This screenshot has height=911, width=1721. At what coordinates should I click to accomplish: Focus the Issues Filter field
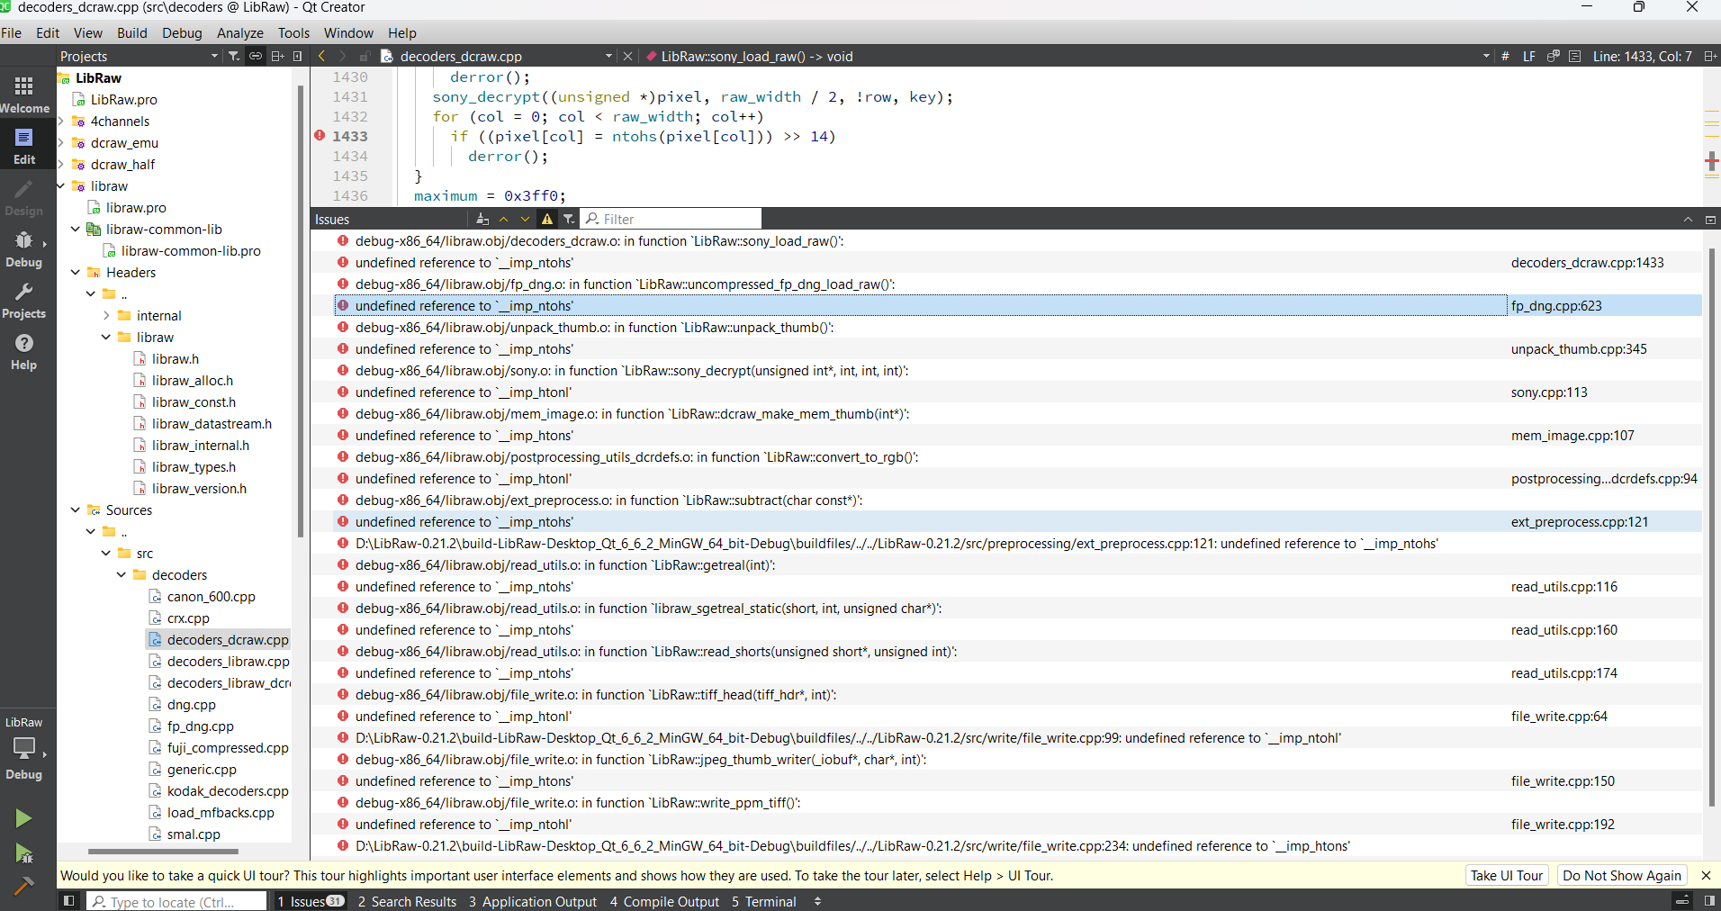coord(671,219)
